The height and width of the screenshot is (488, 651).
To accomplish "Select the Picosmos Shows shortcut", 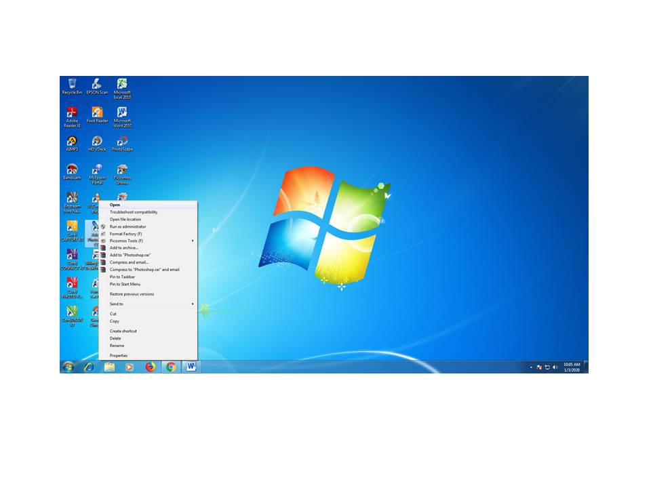I will pos(122,174).
